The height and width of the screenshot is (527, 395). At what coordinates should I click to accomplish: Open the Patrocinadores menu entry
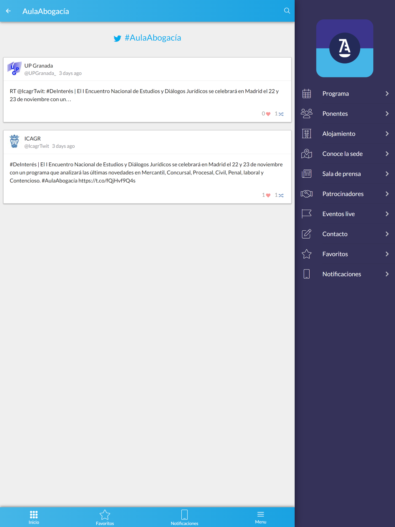[345, 194]
